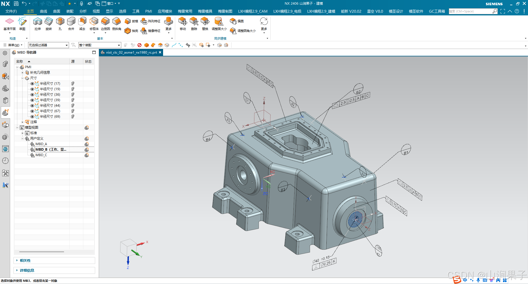This screenshot has height=284, width=528.
Task: Switch to the 分析 ribbon tab
Action: pyautogui.click(x=83, y=11)
